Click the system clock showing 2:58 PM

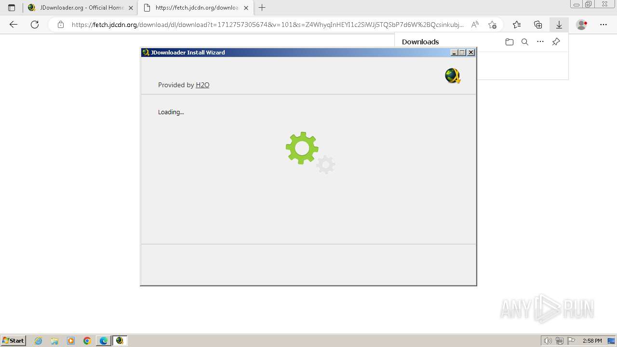(x=592, y=341)
